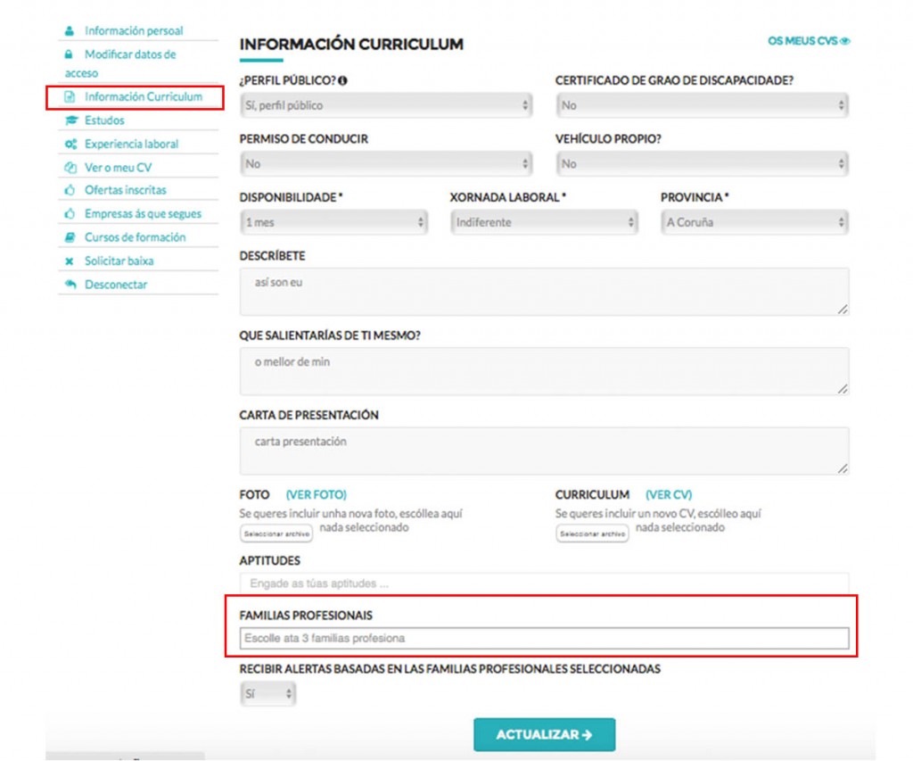Click in the Familias profesionais input field
Viewport: 913px width, 761px height.
pos(544,639)
